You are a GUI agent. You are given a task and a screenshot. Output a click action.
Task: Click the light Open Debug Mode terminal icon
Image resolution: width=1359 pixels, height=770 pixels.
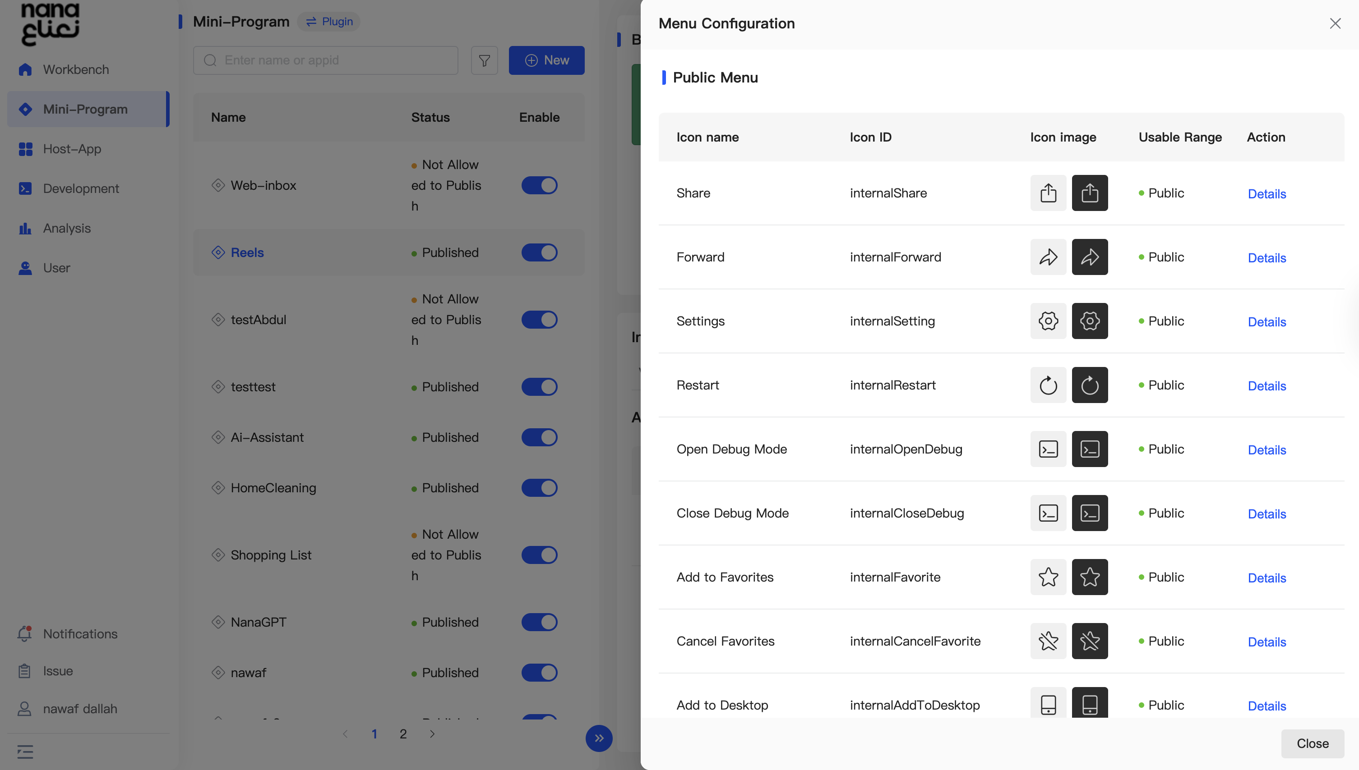[x=1048, y=449]
